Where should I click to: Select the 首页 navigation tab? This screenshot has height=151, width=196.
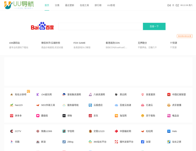tap(47, 5)
